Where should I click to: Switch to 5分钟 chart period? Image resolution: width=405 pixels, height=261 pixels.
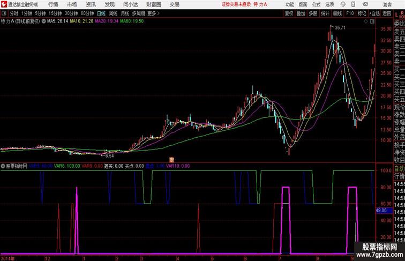point(40,13)
